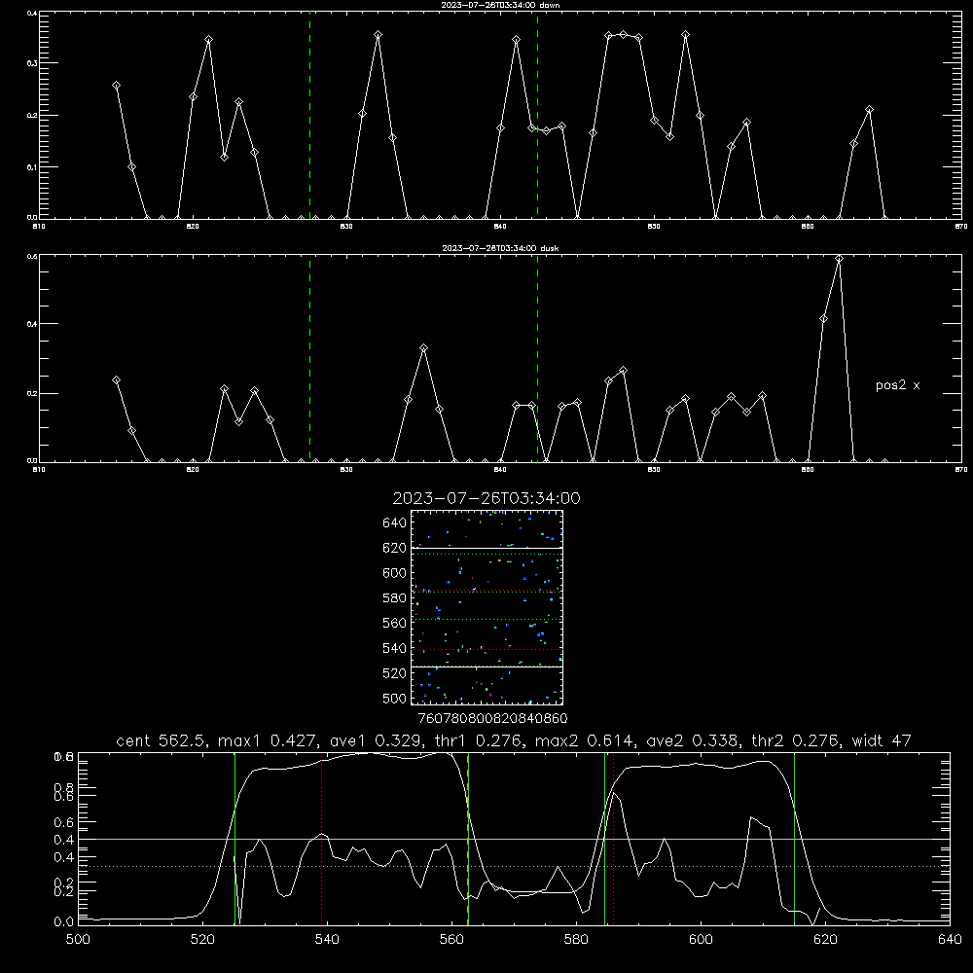Image resolution: width=973 pixels, height=973 pixels.
Task: Open the scattered-pixel image panel thumbnail
Action: (x=487, y=607)
